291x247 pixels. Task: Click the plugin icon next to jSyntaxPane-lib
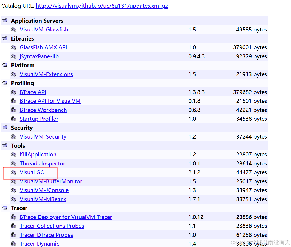(x=14, y=56)
